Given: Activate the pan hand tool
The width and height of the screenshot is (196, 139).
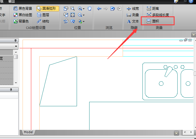Looking at the screenshot, I should [89, 9].
